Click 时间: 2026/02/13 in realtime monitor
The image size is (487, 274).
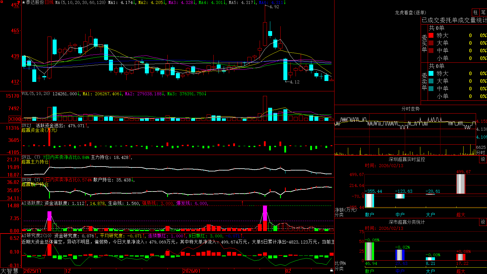click(384, 166)
